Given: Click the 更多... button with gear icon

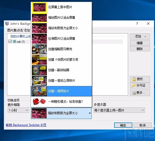Looking at the screenshot, I should click(140, 93).
